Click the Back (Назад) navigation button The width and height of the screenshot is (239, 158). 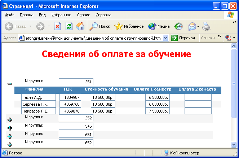(x=15, y=26)
